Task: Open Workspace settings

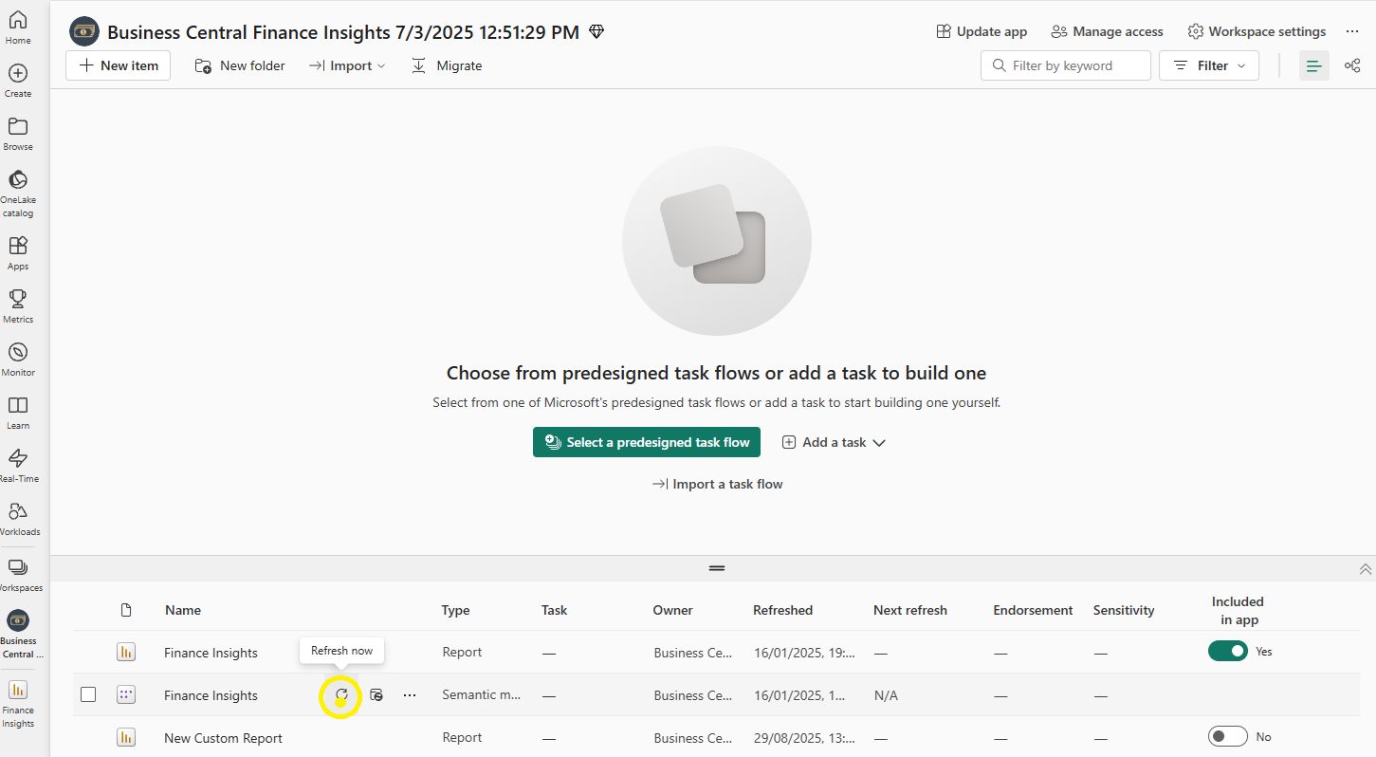Action: click(x=1257, y=31)
